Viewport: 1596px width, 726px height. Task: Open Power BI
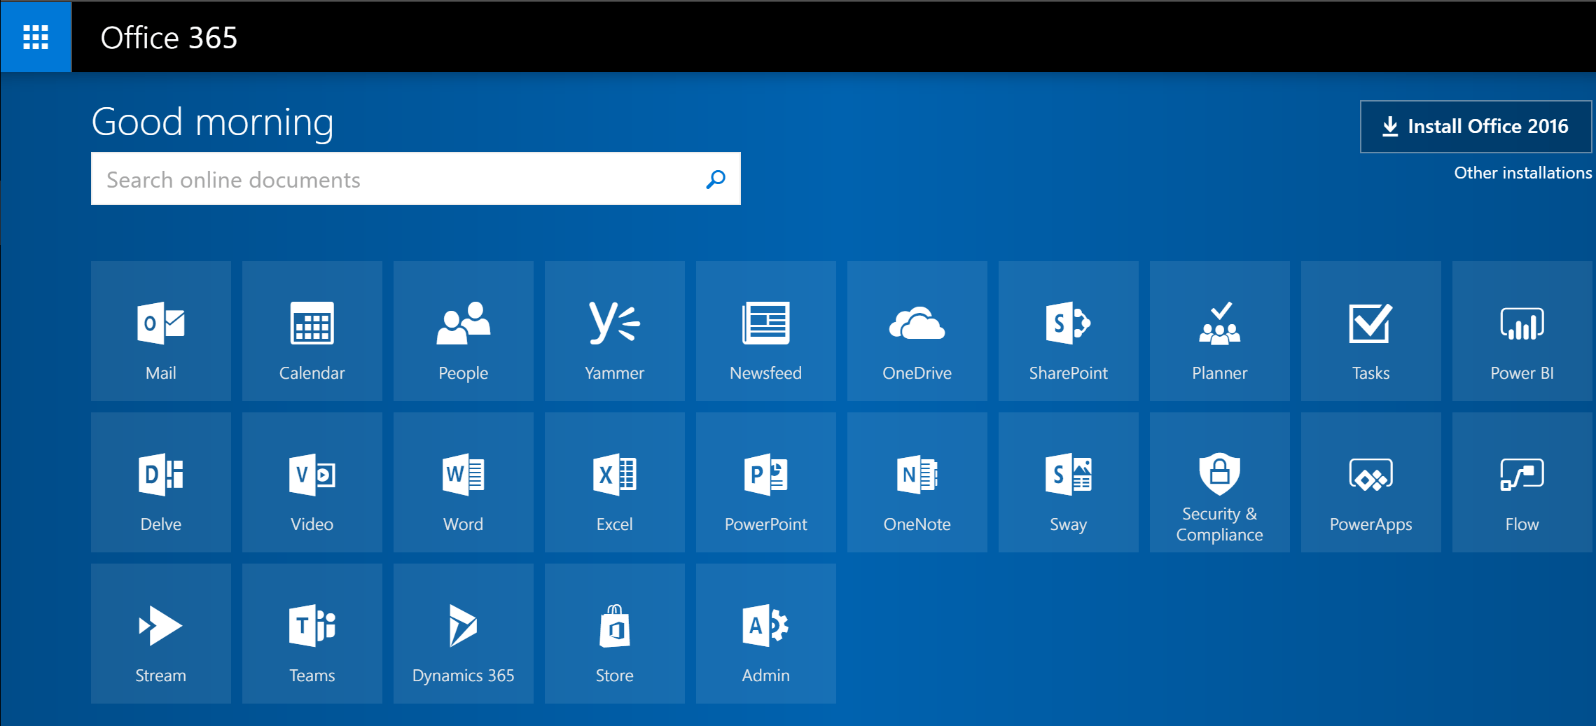click(x=1522, y=332)
